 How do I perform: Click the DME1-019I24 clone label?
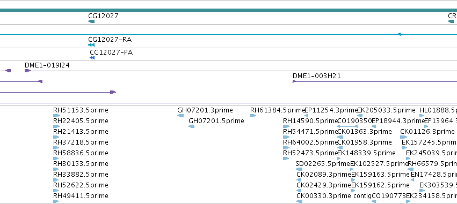coord(47,65)
